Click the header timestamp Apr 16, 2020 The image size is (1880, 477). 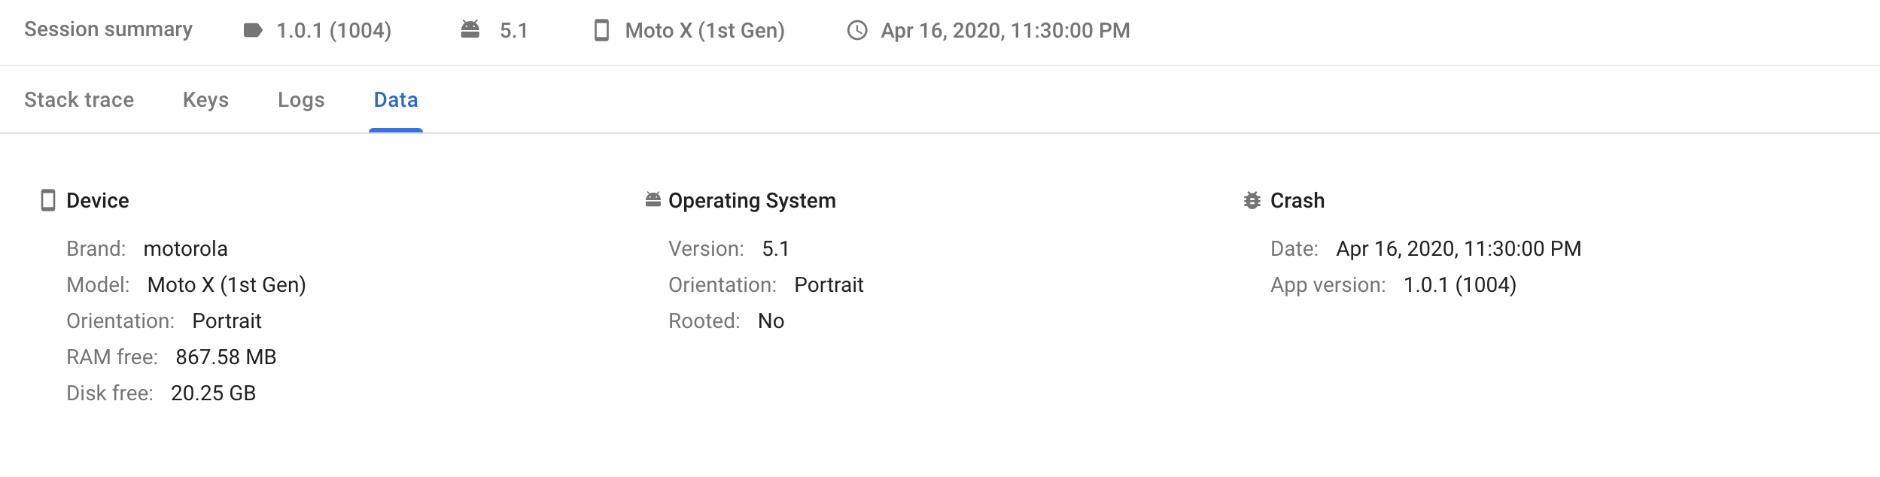click(1005, 30)
